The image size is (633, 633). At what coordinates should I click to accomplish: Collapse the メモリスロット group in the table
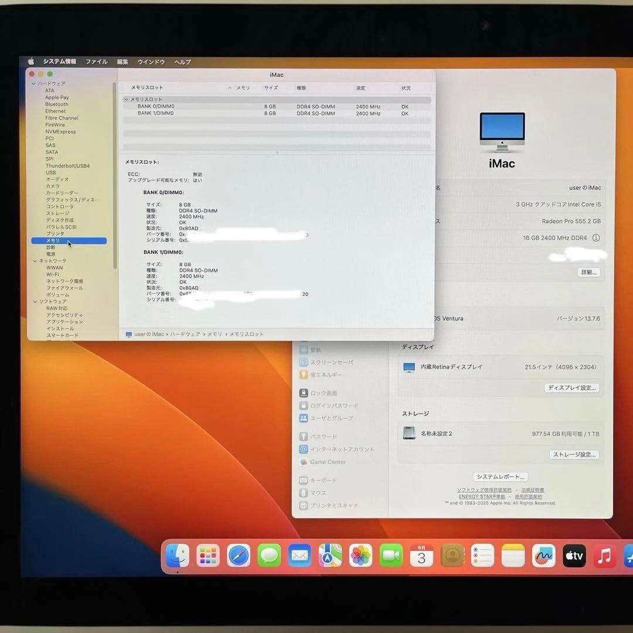pyautogui.click(x=127, y=100)
